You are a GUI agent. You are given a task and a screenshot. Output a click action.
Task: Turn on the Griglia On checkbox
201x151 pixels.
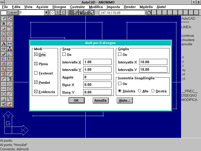point(120,54)
